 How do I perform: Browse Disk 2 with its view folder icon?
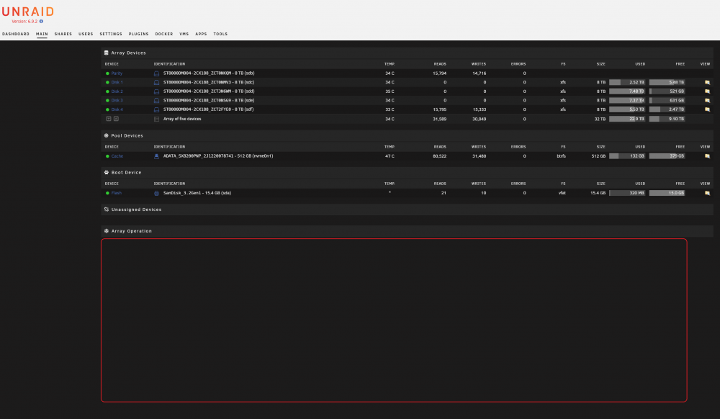pos(707,91)
